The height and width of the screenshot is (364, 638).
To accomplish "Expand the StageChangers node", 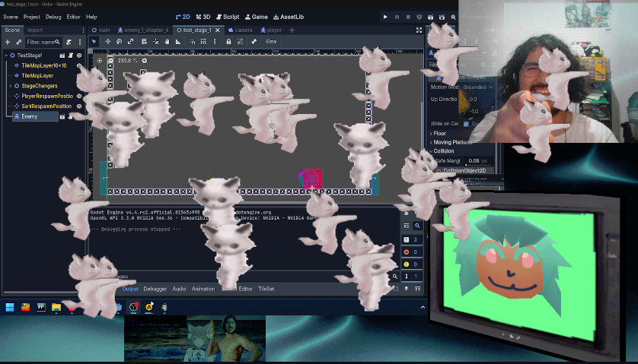I will [x=11, y=86].
